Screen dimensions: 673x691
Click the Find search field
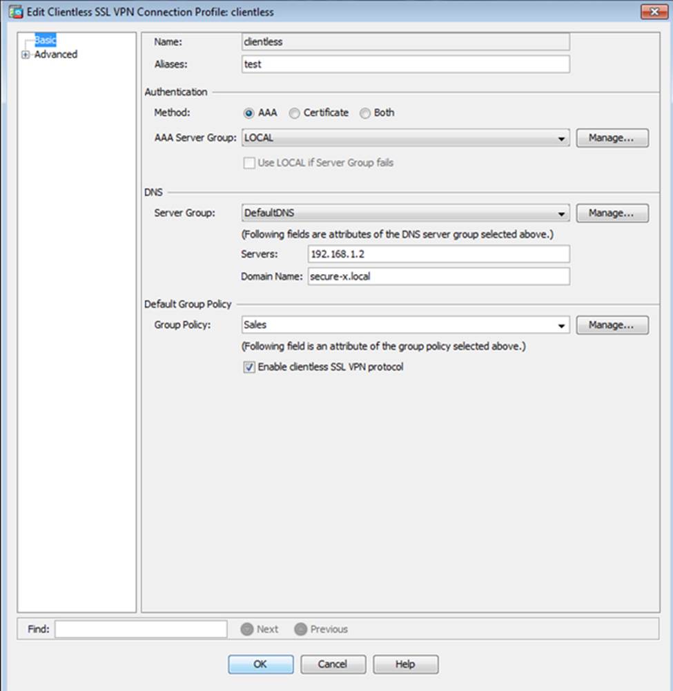[141, 629]
